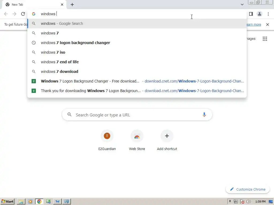Open the clock showing 1:59 PM

point(260,202)
